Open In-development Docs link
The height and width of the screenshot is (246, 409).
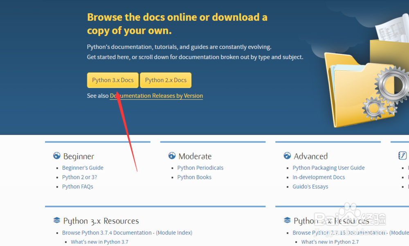[x=319, y=177]
